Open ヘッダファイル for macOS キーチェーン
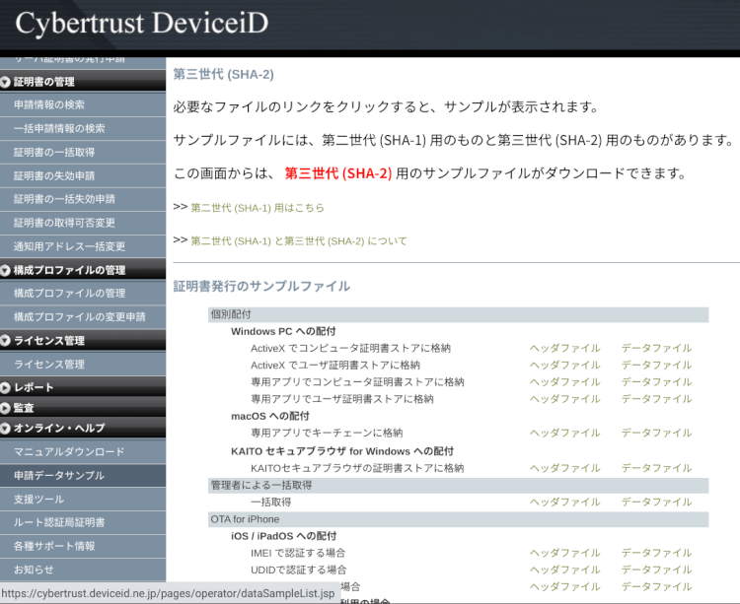 pyautogui.click(x=565, y=433)
